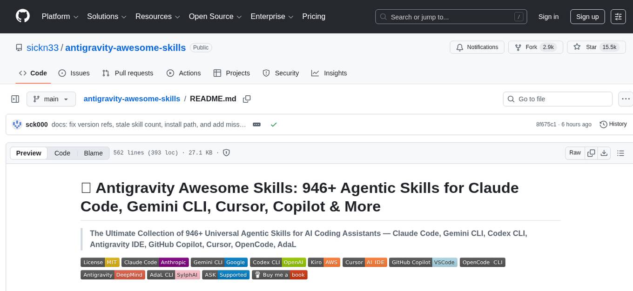Viewport: 633px width, 291px height.
Task: Show the commit check status
Action: (x=274, y=125)
